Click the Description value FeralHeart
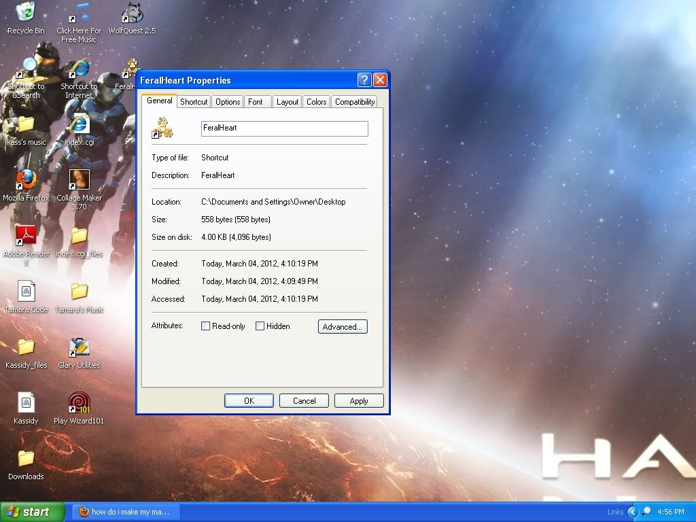 [218, 175]
